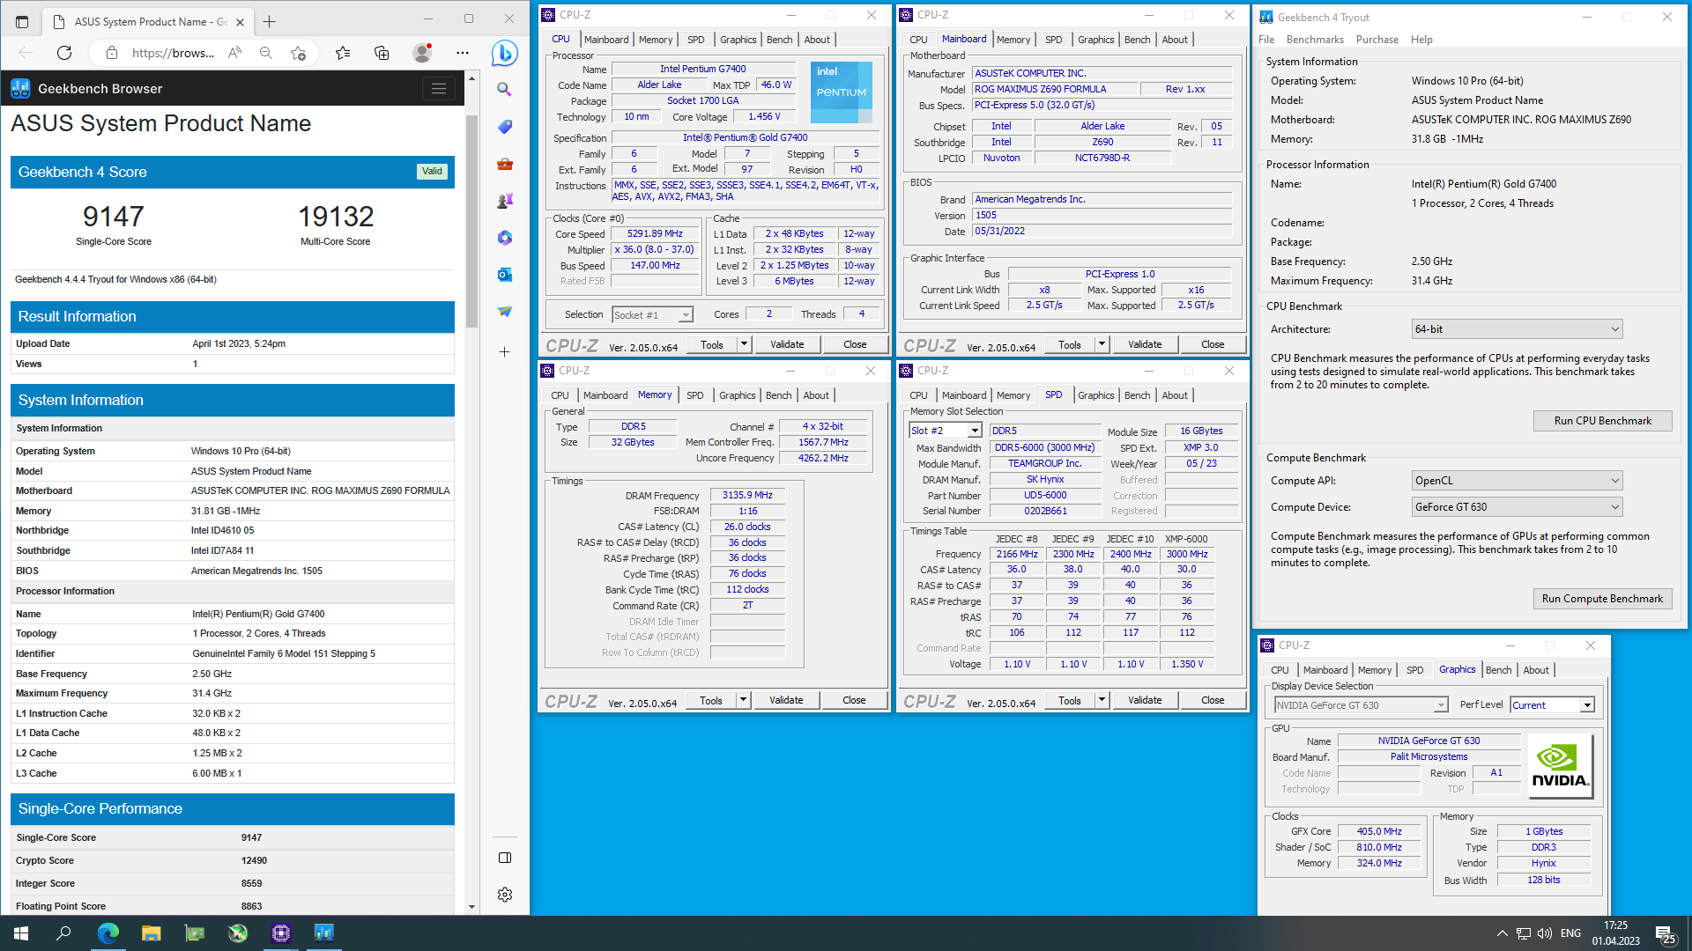Open the Geekbench Browser hamburger menu
The image size is (1692, 951).
(438, 88)
